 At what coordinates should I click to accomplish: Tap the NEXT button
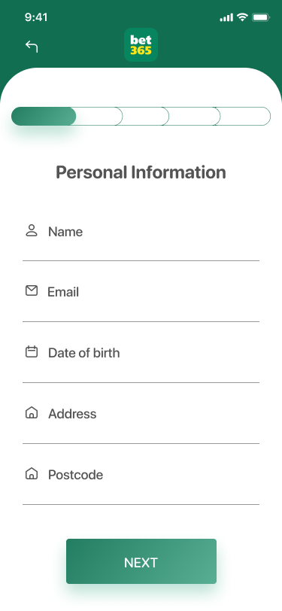coord(141,561)
